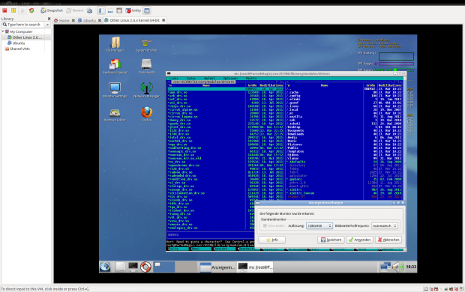Open Disk Health desktop icon
Image resolution: width=465 pixels, height=292 pixels.
(x=146, y=67)
